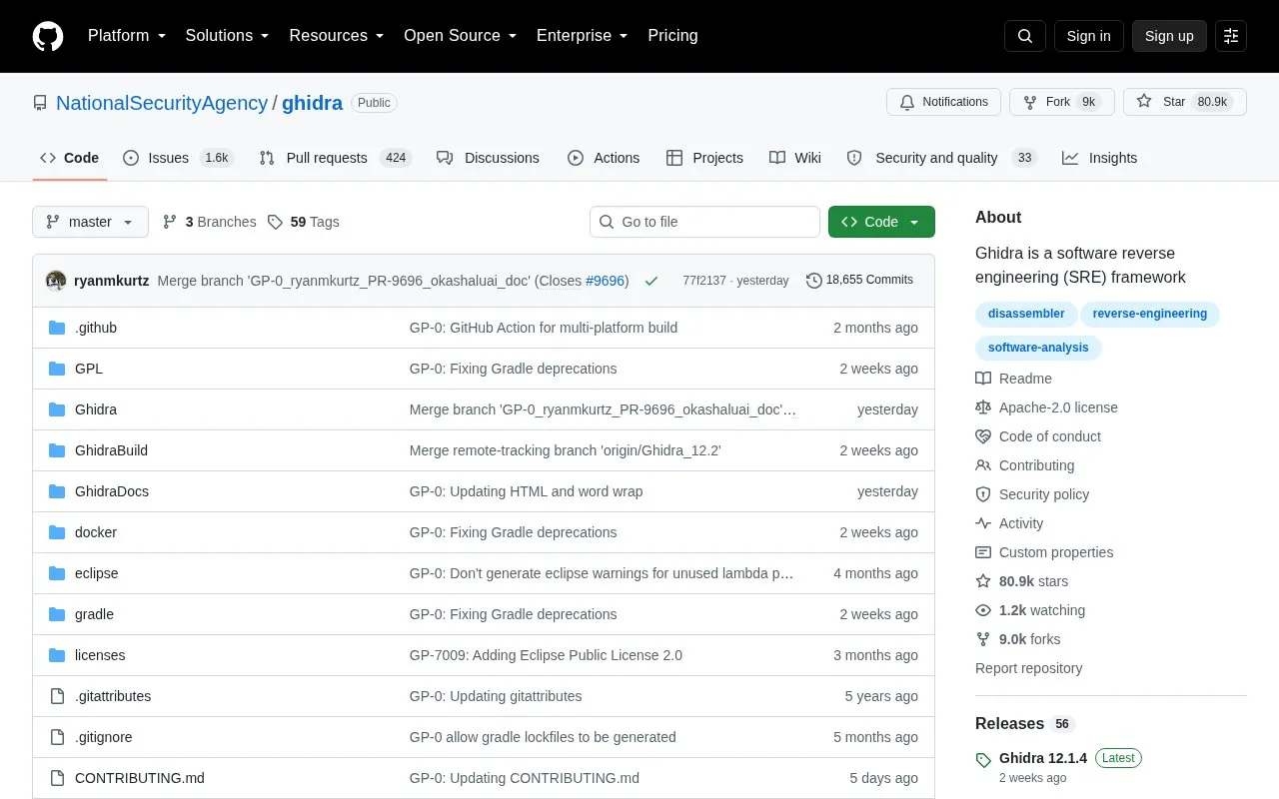
Task: Click the Sign up button
Action: click(1169, 36)
